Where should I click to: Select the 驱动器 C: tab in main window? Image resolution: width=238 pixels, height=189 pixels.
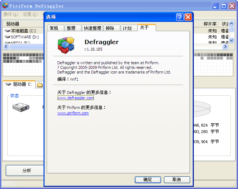coord(19,84)
